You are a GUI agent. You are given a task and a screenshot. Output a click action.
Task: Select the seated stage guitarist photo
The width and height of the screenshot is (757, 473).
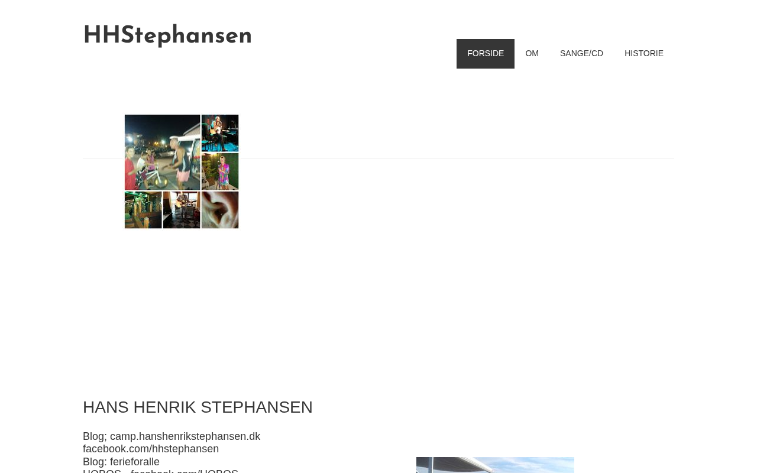tap(220, 133)
